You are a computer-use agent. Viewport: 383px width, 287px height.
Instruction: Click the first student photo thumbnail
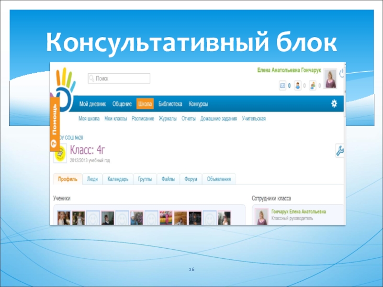pyautogui.click(x=64, y=218)
